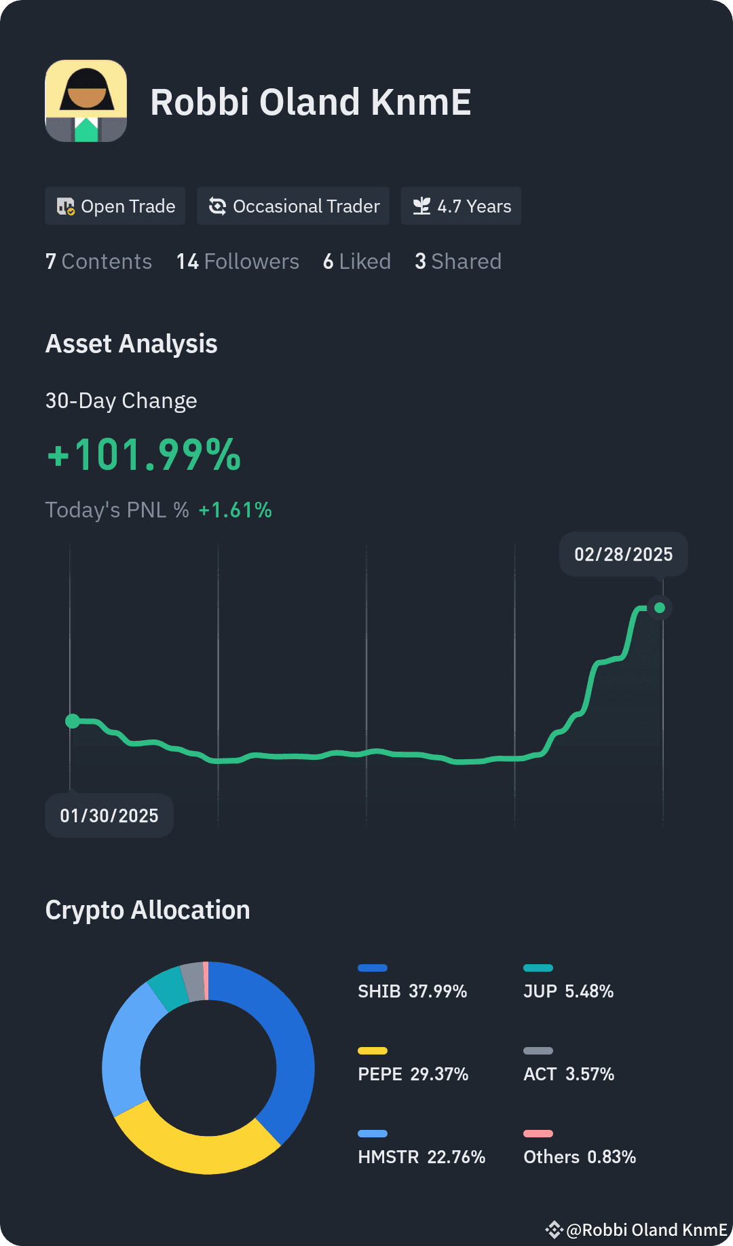Click the PEPE yellow legend swatch

tap(373, 1050)
